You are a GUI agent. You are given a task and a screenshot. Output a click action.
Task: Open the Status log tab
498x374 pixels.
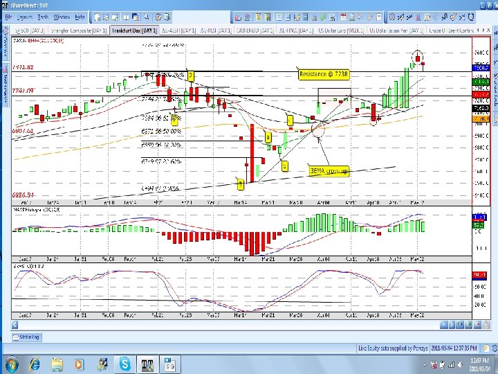click(26, 337)
